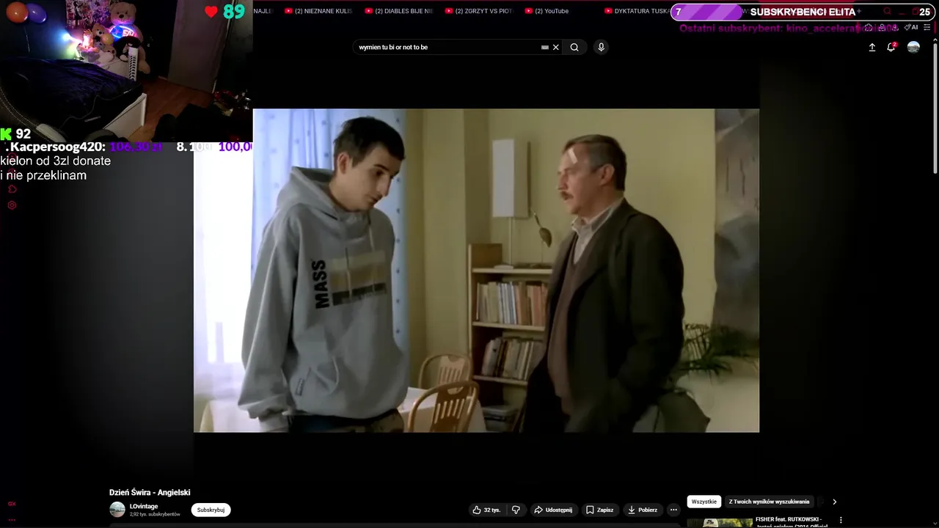
Task: Open the browser sidebar menu icon
Action: pyautogui.click(x=927, y=27)
